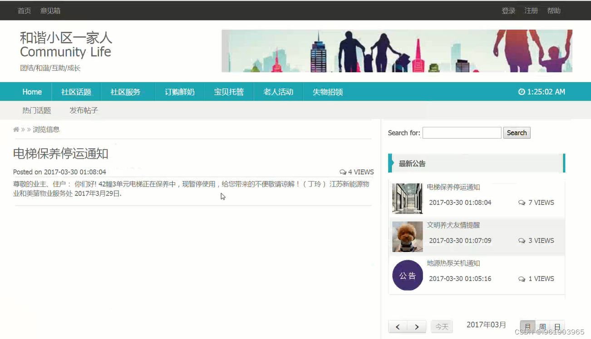The width and height of the screenshot is (591, 339).
Task: Open the 订购鲜奶 menu item
Action: pyautogui.click(x=180, y=92)
